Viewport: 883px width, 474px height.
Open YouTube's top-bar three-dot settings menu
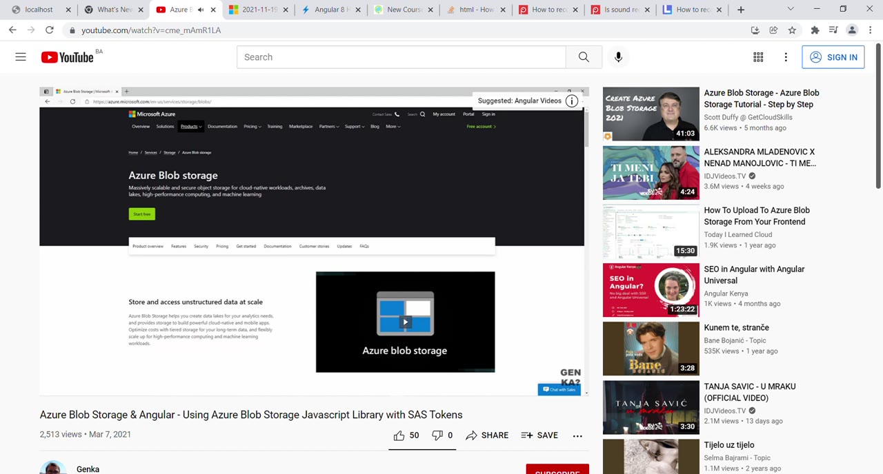tap(786, 57)
